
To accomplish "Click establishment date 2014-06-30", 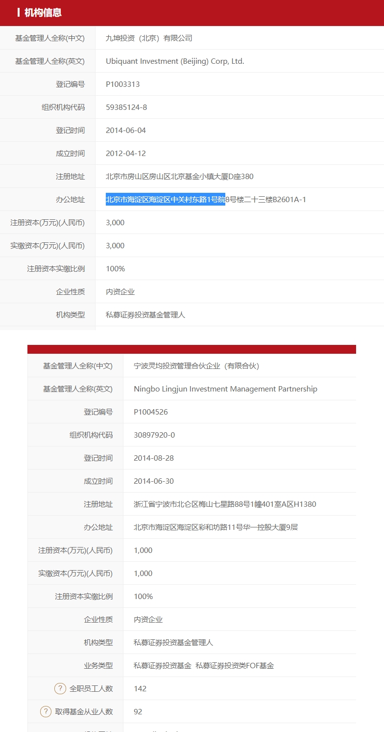I will (154, 481).
